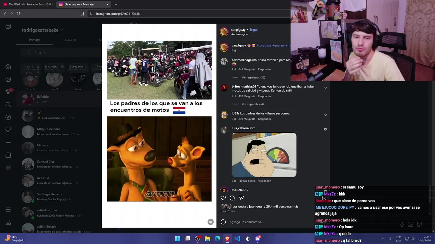Open the #paraguay hashtag link
The image size is (435, 244).
coord(264,45)
